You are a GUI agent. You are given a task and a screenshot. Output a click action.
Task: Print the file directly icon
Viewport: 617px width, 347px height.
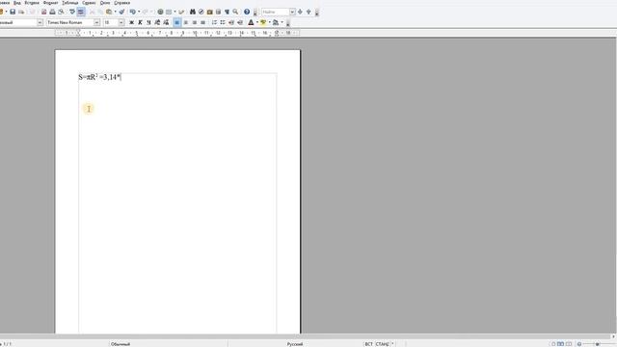pos(52,12)
